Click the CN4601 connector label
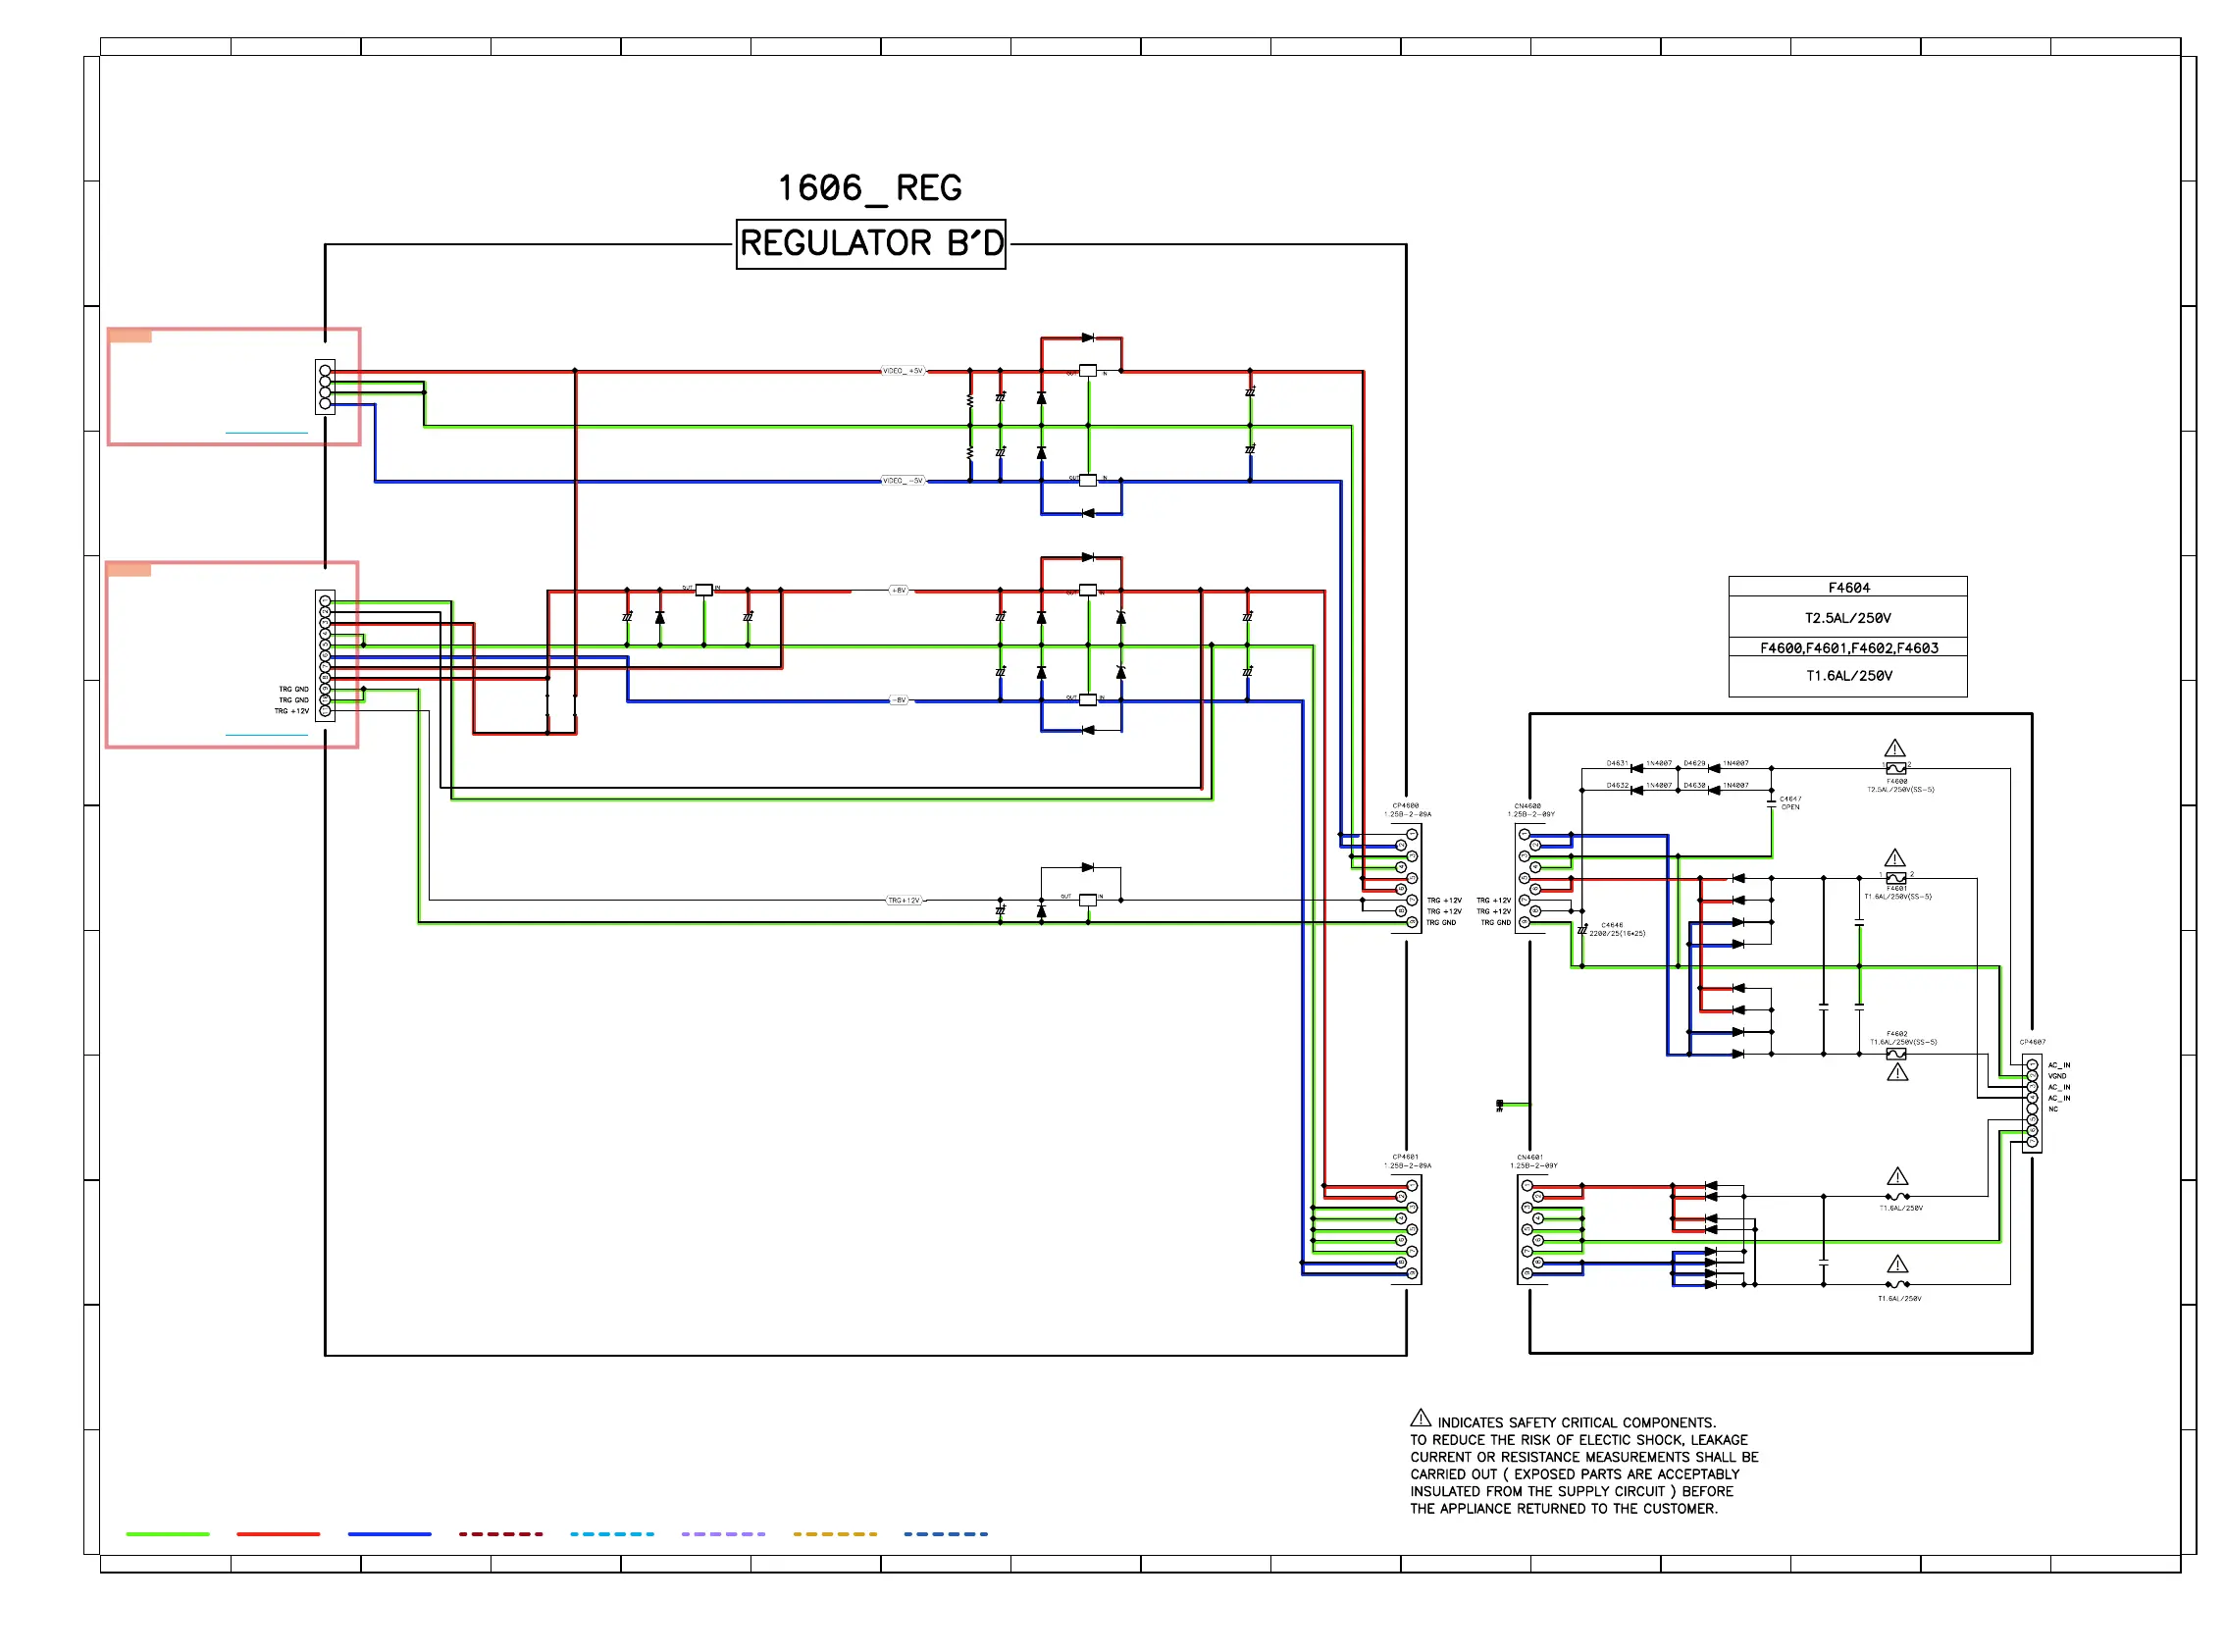 [1530, 1158]
